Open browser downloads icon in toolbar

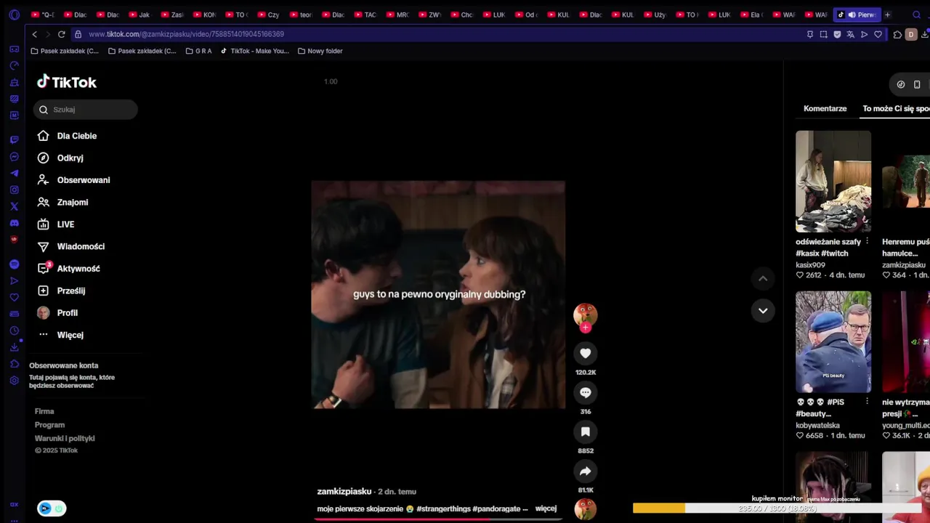pos(925,34)
